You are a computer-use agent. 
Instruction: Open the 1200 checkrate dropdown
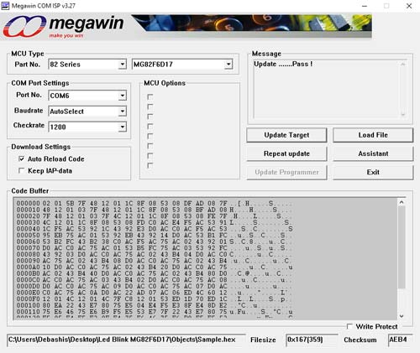tap(122, 127)
